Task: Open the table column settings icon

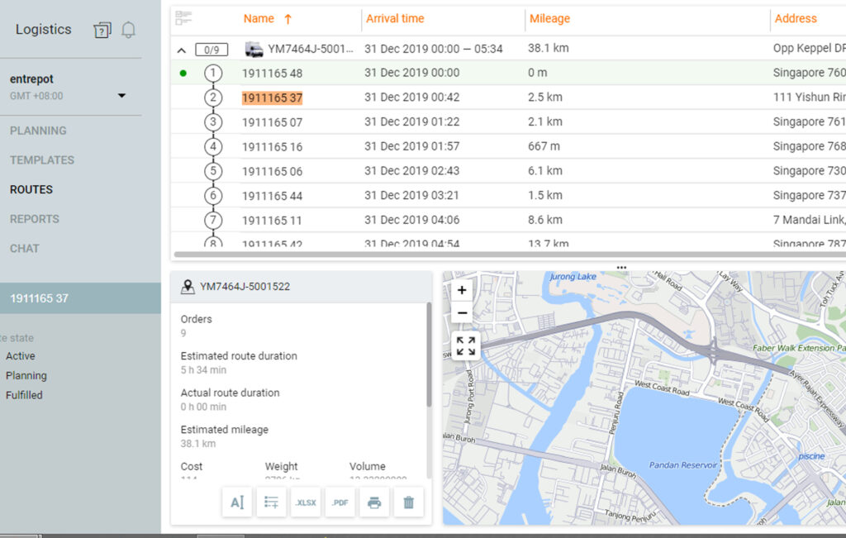Action: 183,18
